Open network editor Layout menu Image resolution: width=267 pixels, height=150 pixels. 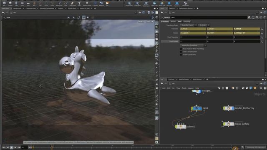[191, 88]
